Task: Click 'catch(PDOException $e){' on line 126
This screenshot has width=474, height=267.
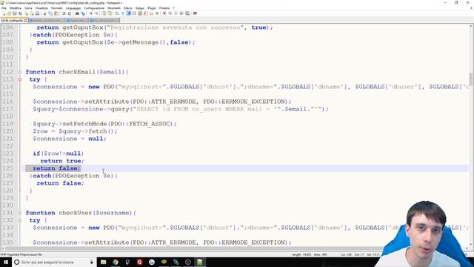Action: coord(75,176)
